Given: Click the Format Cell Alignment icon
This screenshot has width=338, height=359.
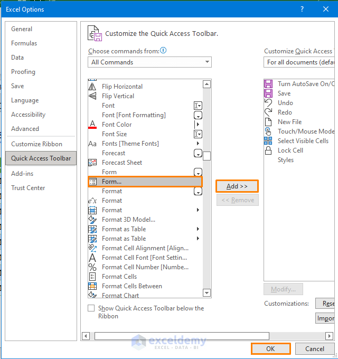Looking at the screenshot, I should (92, 248).
